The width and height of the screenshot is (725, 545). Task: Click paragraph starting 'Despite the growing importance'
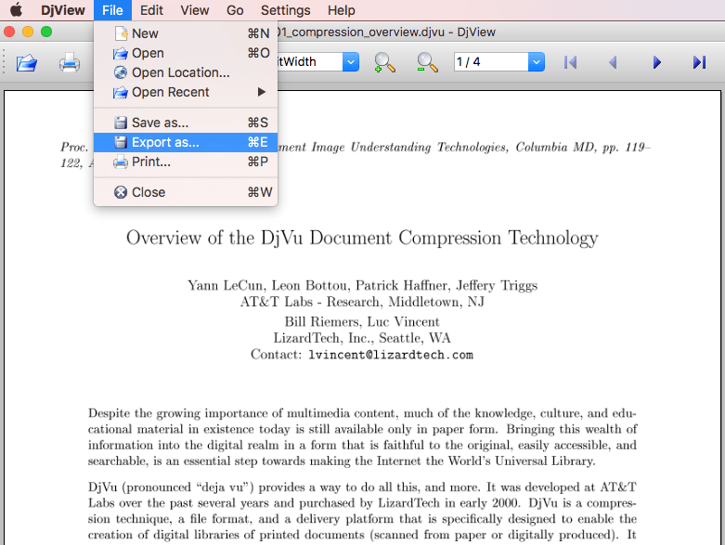point(362,436)
